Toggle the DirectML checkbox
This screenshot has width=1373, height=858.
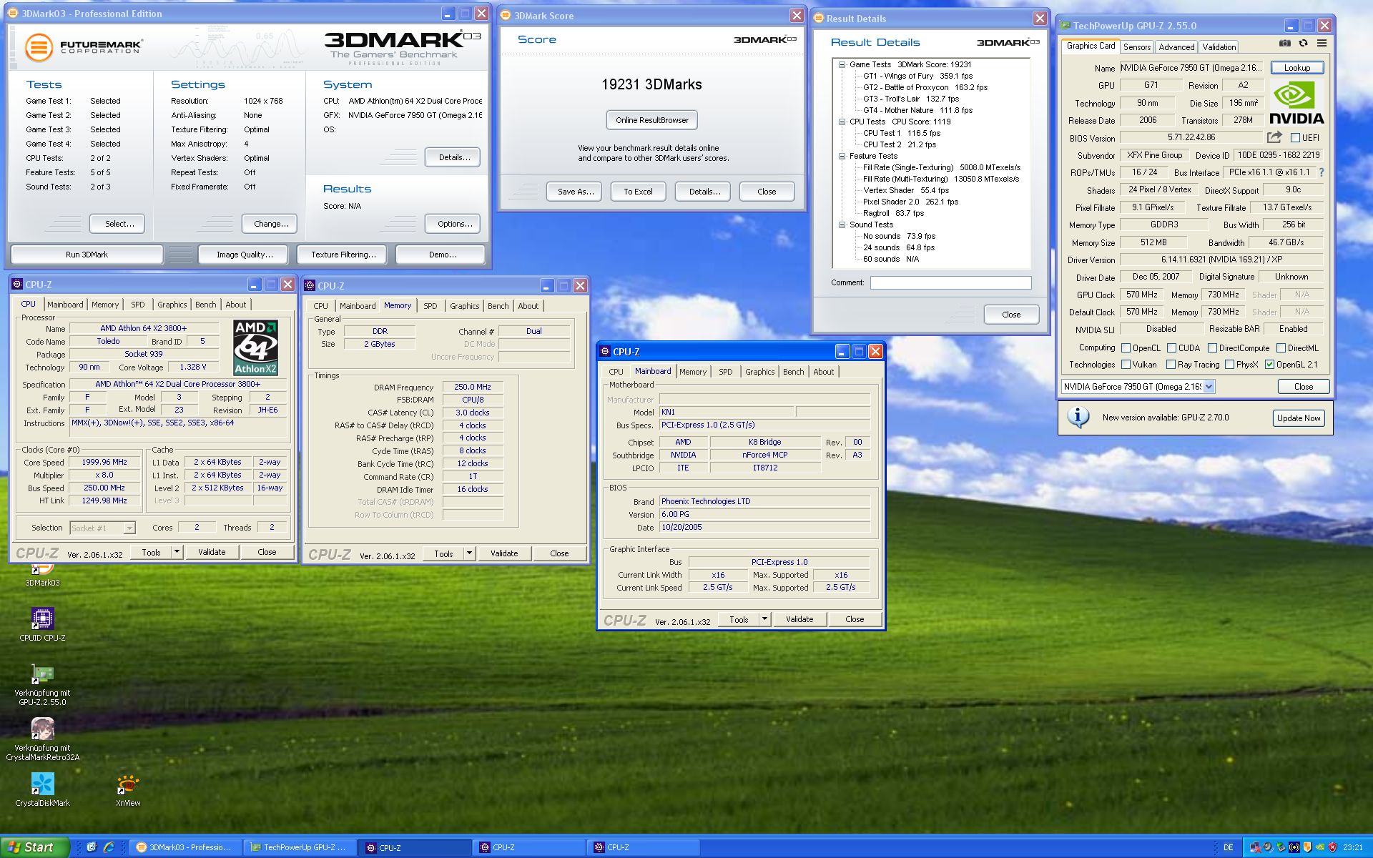(x=1281, y=348)
